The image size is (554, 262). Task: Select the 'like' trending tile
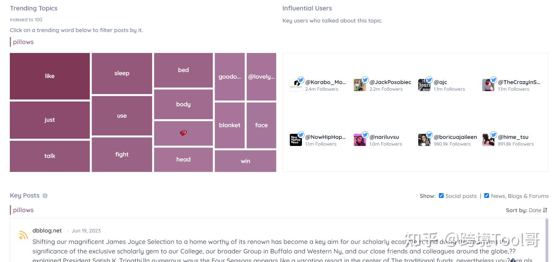click(x=50, y=76)
